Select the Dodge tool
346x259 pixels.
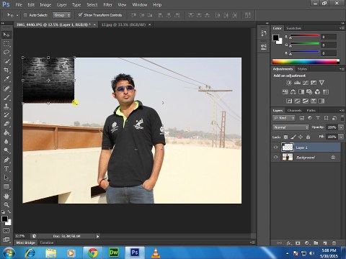click(6, 150)
